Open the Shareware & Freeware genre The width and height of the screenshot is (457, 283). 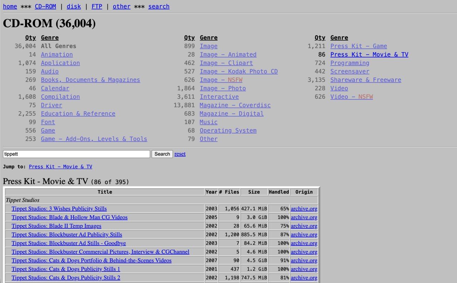(x=366, y=80)
